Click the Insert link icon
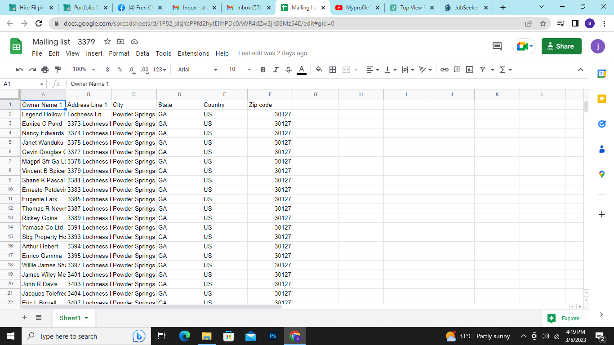The image size is (614, 345). (x=445, y=70)
